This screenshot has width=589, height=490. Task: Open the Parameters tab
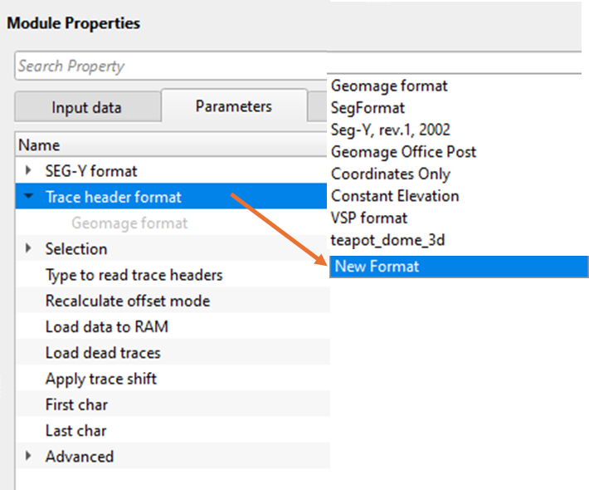(x=233, y=106)
